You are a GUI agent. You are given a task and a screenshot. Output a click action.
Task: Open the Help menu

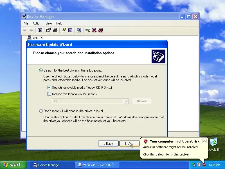[x=59, y=23]
